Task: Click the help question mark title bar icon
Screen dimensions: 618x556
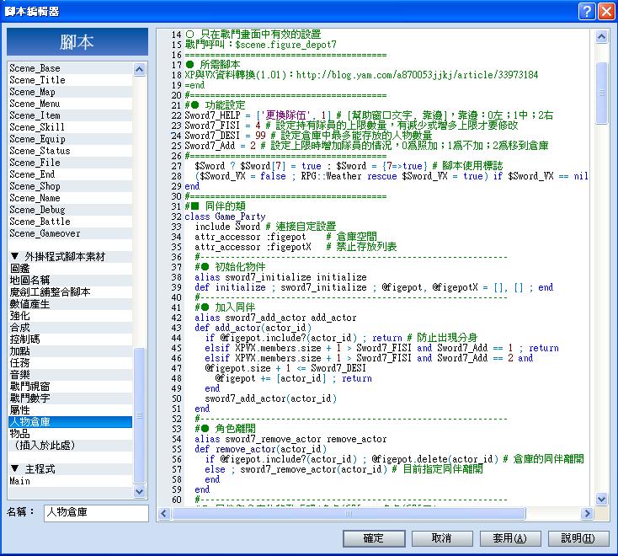Action: 587,11
